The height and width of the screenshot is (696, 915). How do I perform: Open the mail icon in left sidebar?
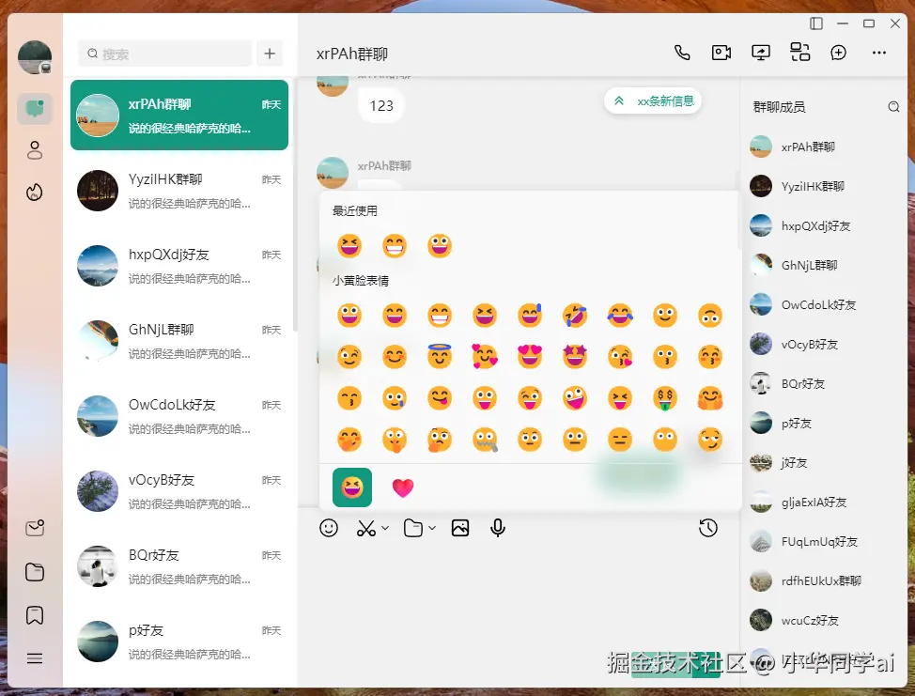(x=35, y=528)
